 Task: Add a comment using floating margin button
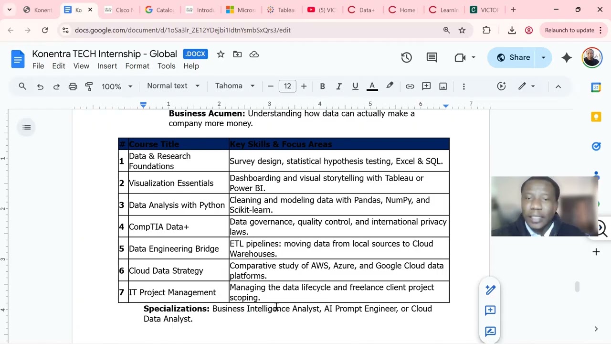(490, 311)
